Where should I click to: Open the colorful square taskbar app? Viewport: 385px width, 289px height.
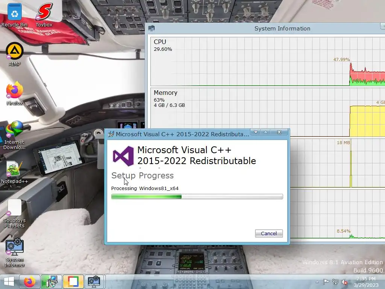coord(73,281)
